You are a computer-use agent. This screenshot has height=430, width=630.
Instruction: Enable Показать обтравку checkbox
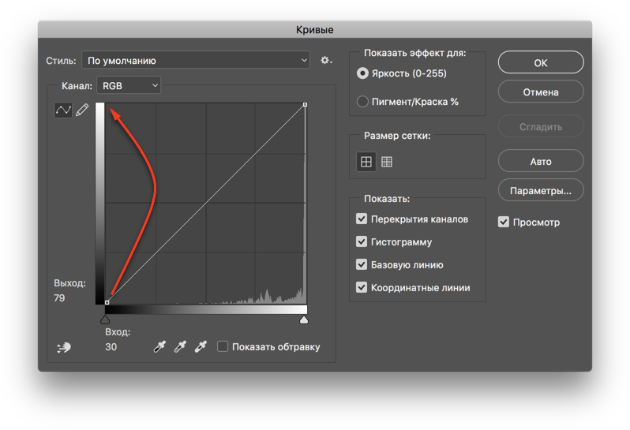click(223, 346)
